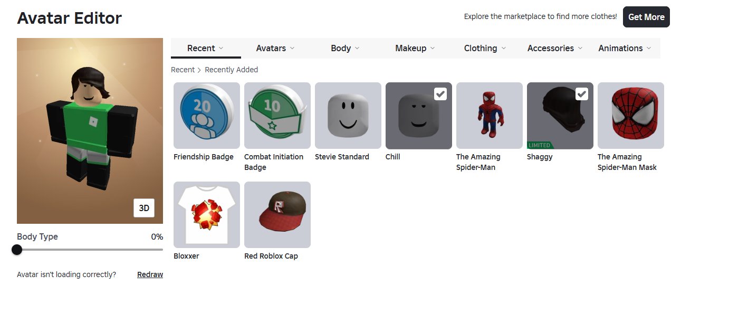Screen dimensions: 748x323
Task: Click the Body Type 0% value
Action: 157,237
